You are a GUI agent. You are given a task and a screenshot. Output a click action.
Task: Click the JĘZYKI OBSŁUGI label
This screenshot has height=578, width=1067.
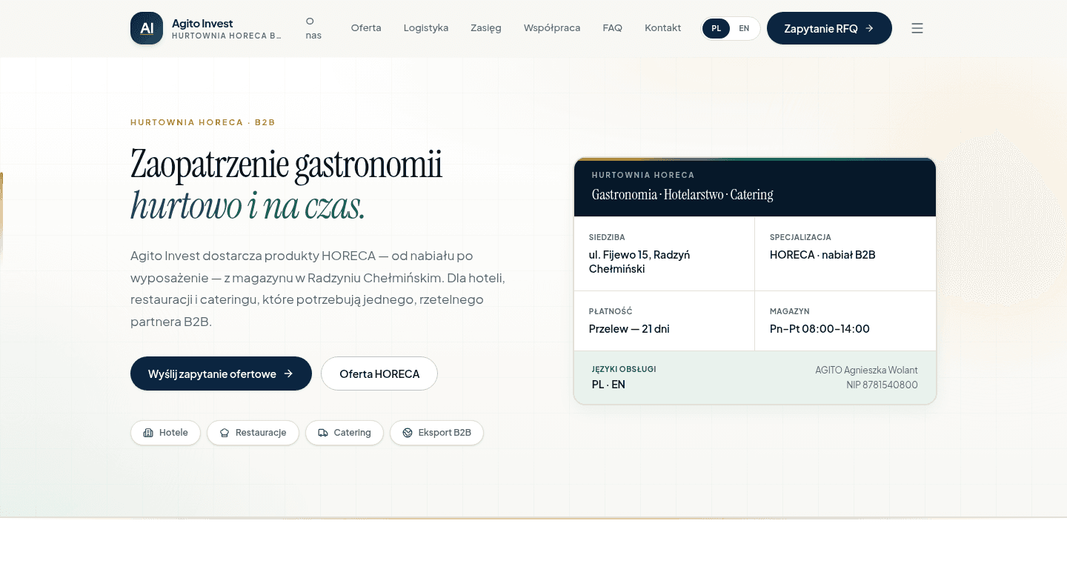coord(624,369)
